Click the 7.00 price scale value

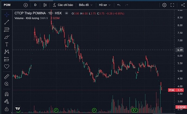pyautogui.click(x=180, y=40)
